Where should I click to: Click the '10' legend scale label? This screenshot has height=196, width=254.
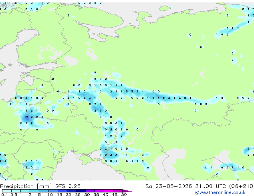tap(50, 194)
